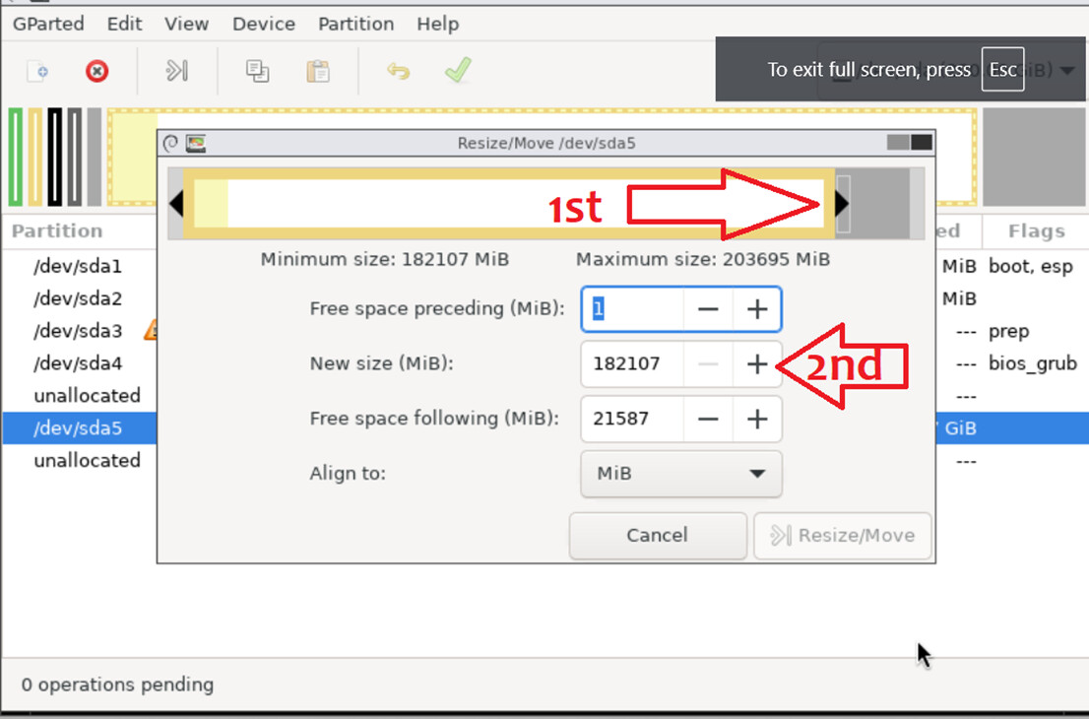Decrease Free space following with minus

[x=708, y=419]
